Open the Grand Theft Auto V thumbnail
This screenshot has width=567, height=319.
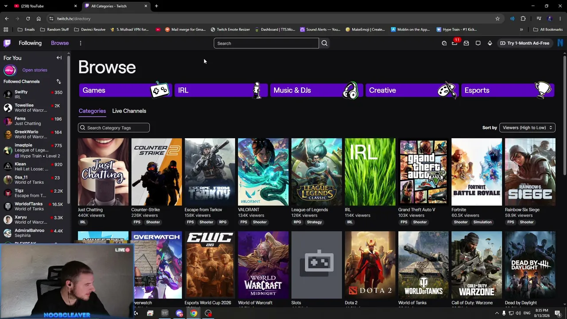point(423,172)
